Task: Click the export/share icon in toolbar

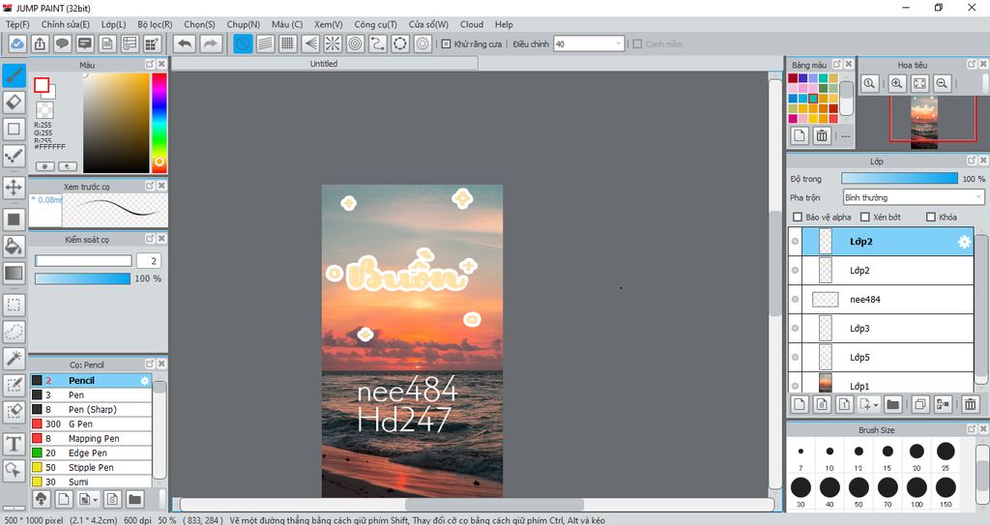Action: coord(40,44)
